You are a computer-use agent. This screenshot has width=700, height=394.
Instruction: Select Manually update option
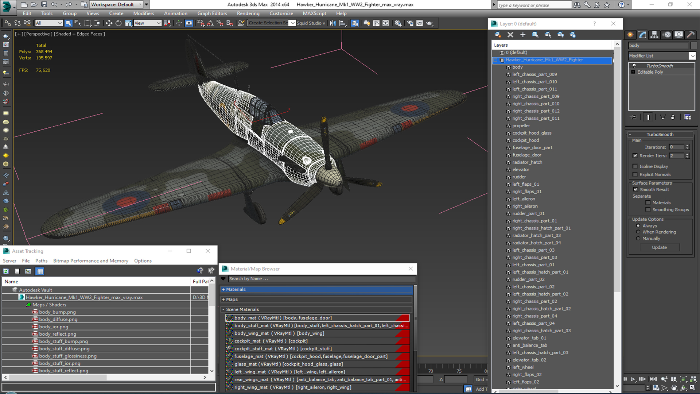pyautogui.click(x=638, y=239)
